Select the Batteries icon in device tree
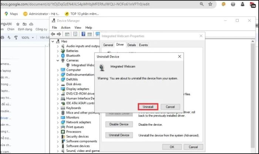 (63, 51)
